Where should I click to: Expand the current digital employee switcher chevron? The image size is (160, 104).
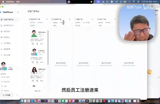click(17, 68)
